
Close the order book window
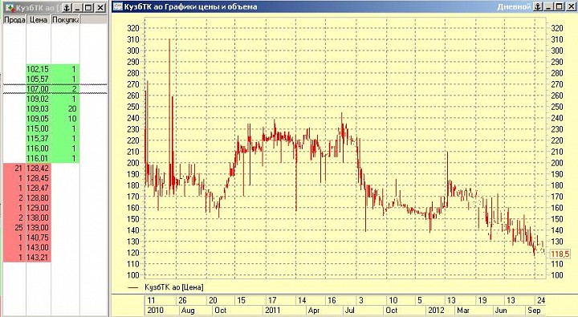pyautogui.click(x=100, y=8)
